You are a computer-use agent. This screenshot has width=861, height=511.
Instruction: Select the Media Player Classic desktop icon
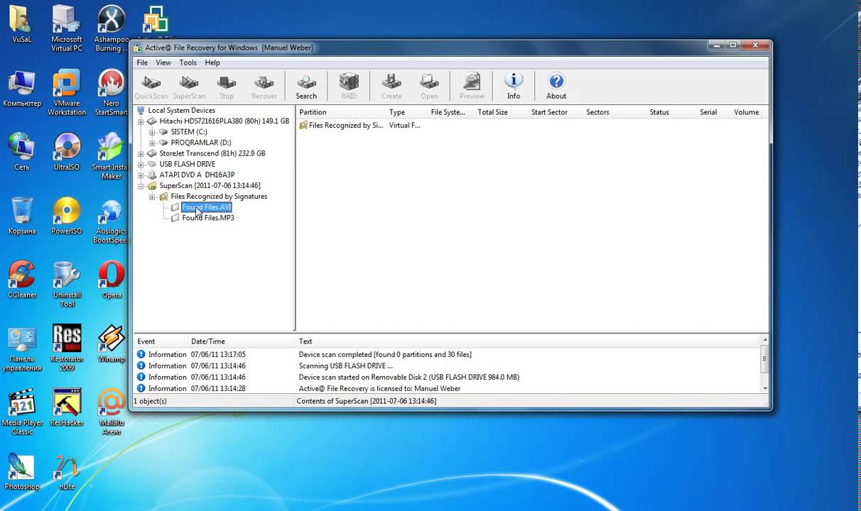(x=22, y=412)
